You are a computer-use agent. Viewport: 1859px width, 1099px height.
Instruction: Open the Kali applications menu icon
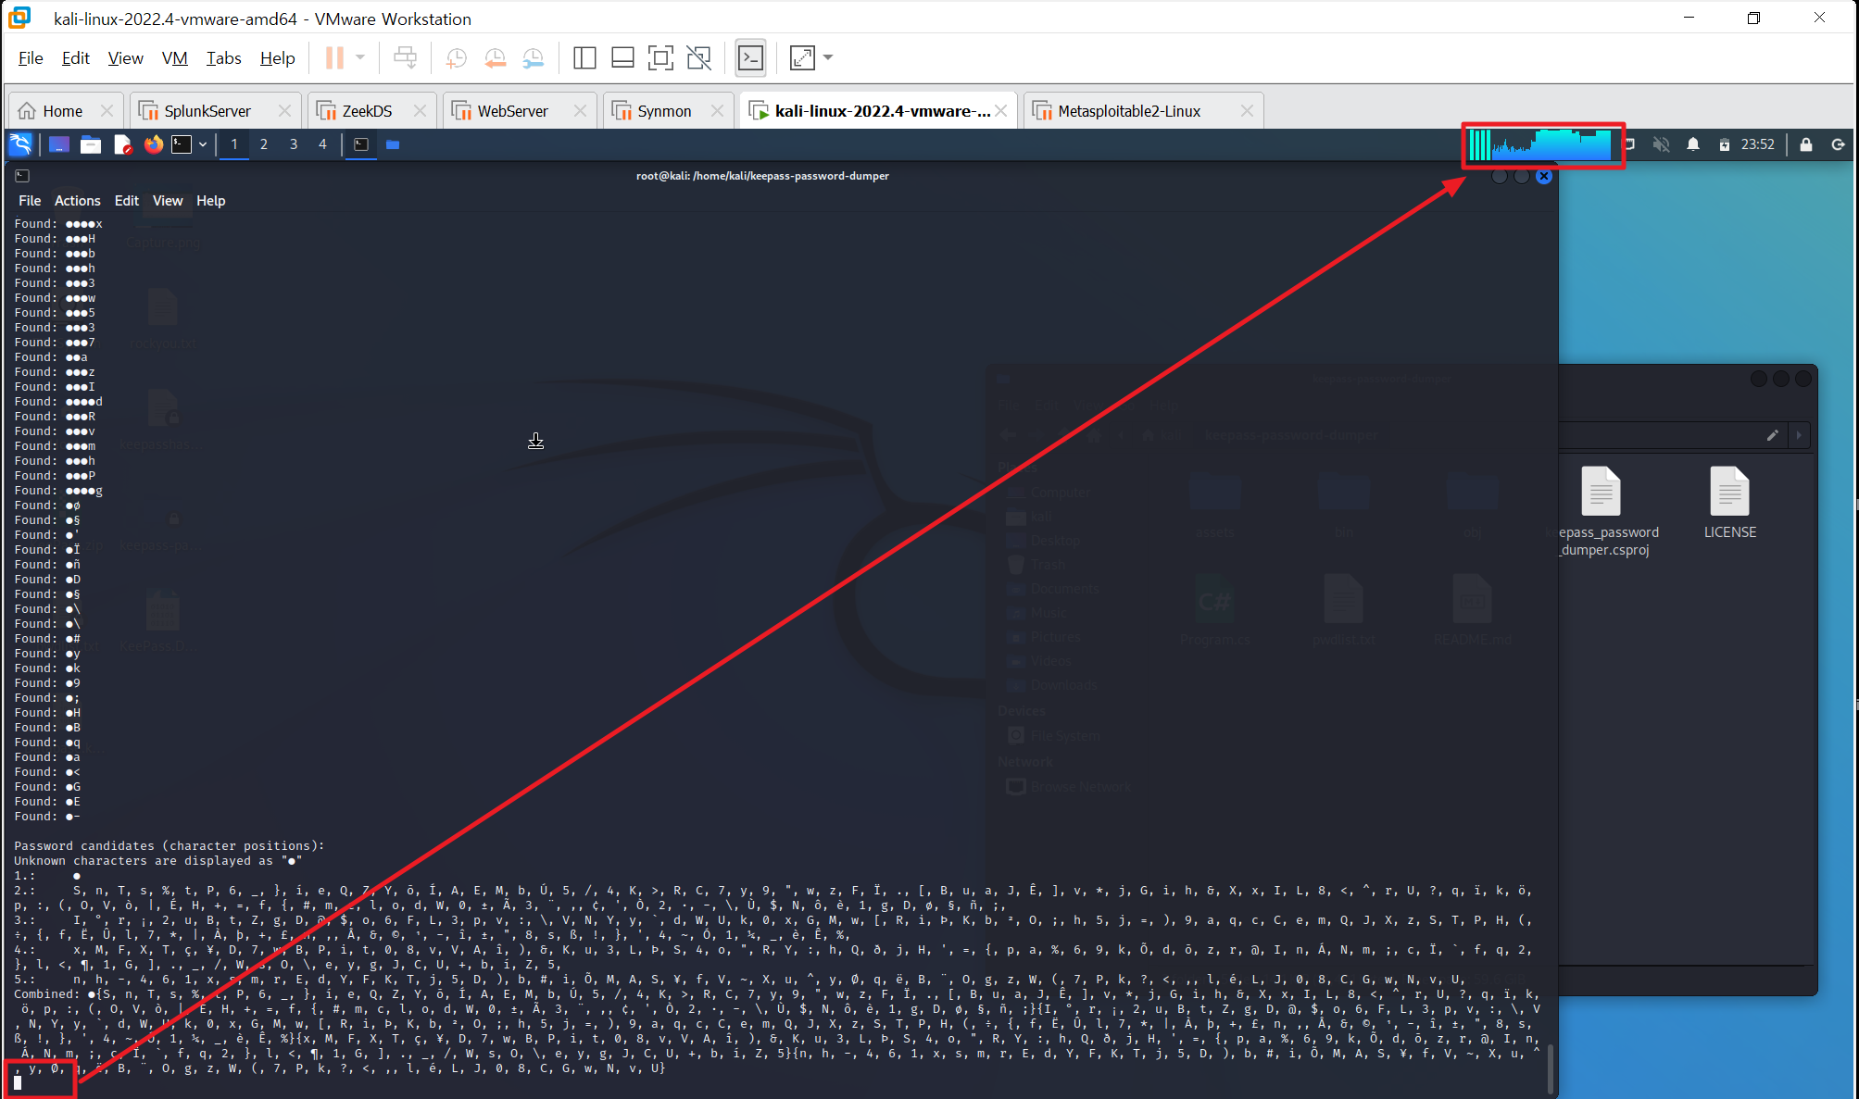pyautogui.click(x=20, y=144)
